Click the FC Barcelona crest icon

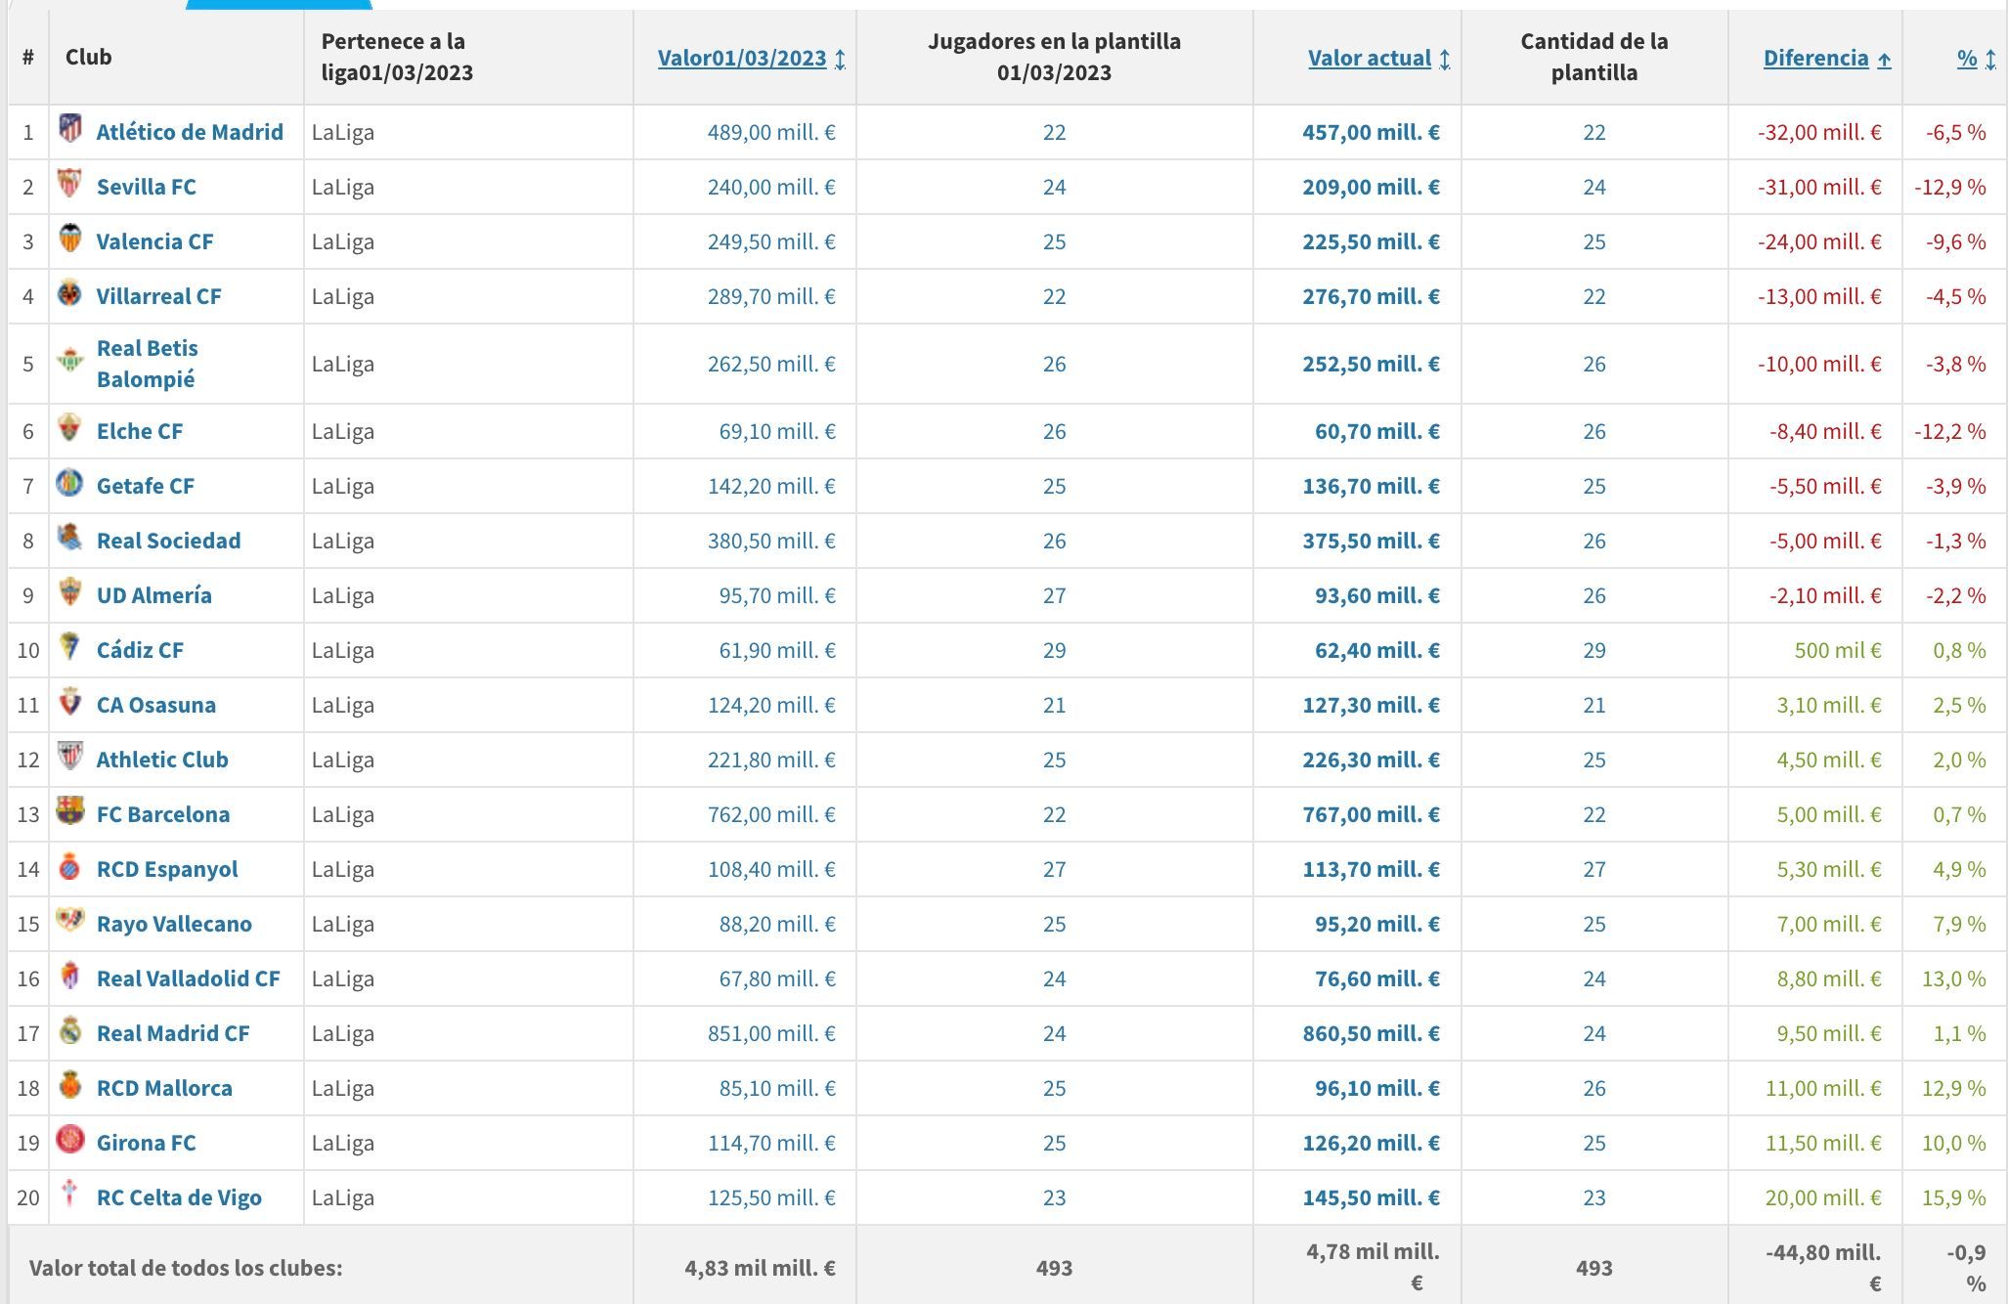[69, 810]
